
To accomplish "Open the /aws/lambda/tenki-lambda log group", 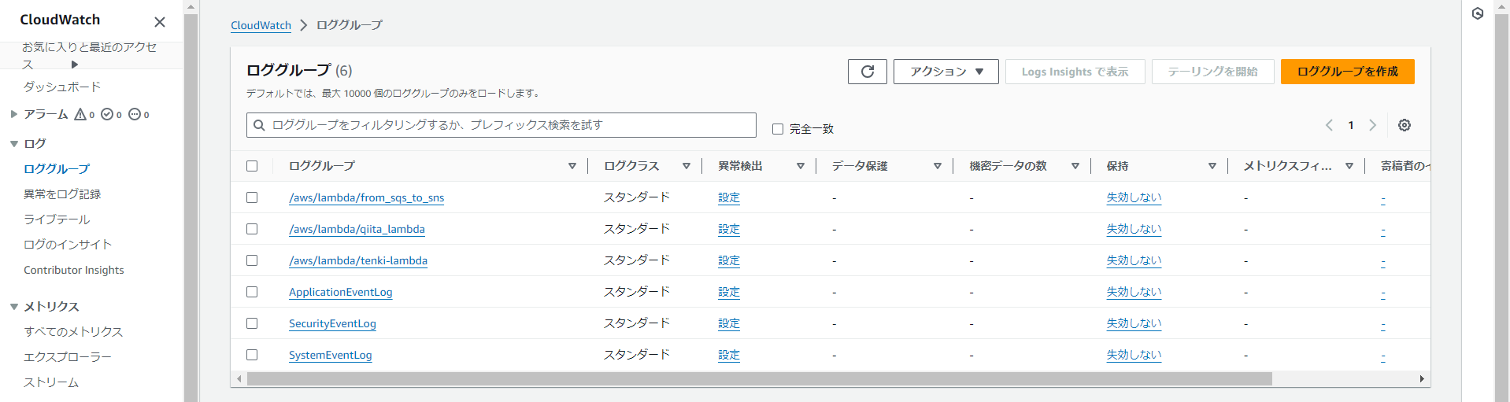I will tap(358, 260).
